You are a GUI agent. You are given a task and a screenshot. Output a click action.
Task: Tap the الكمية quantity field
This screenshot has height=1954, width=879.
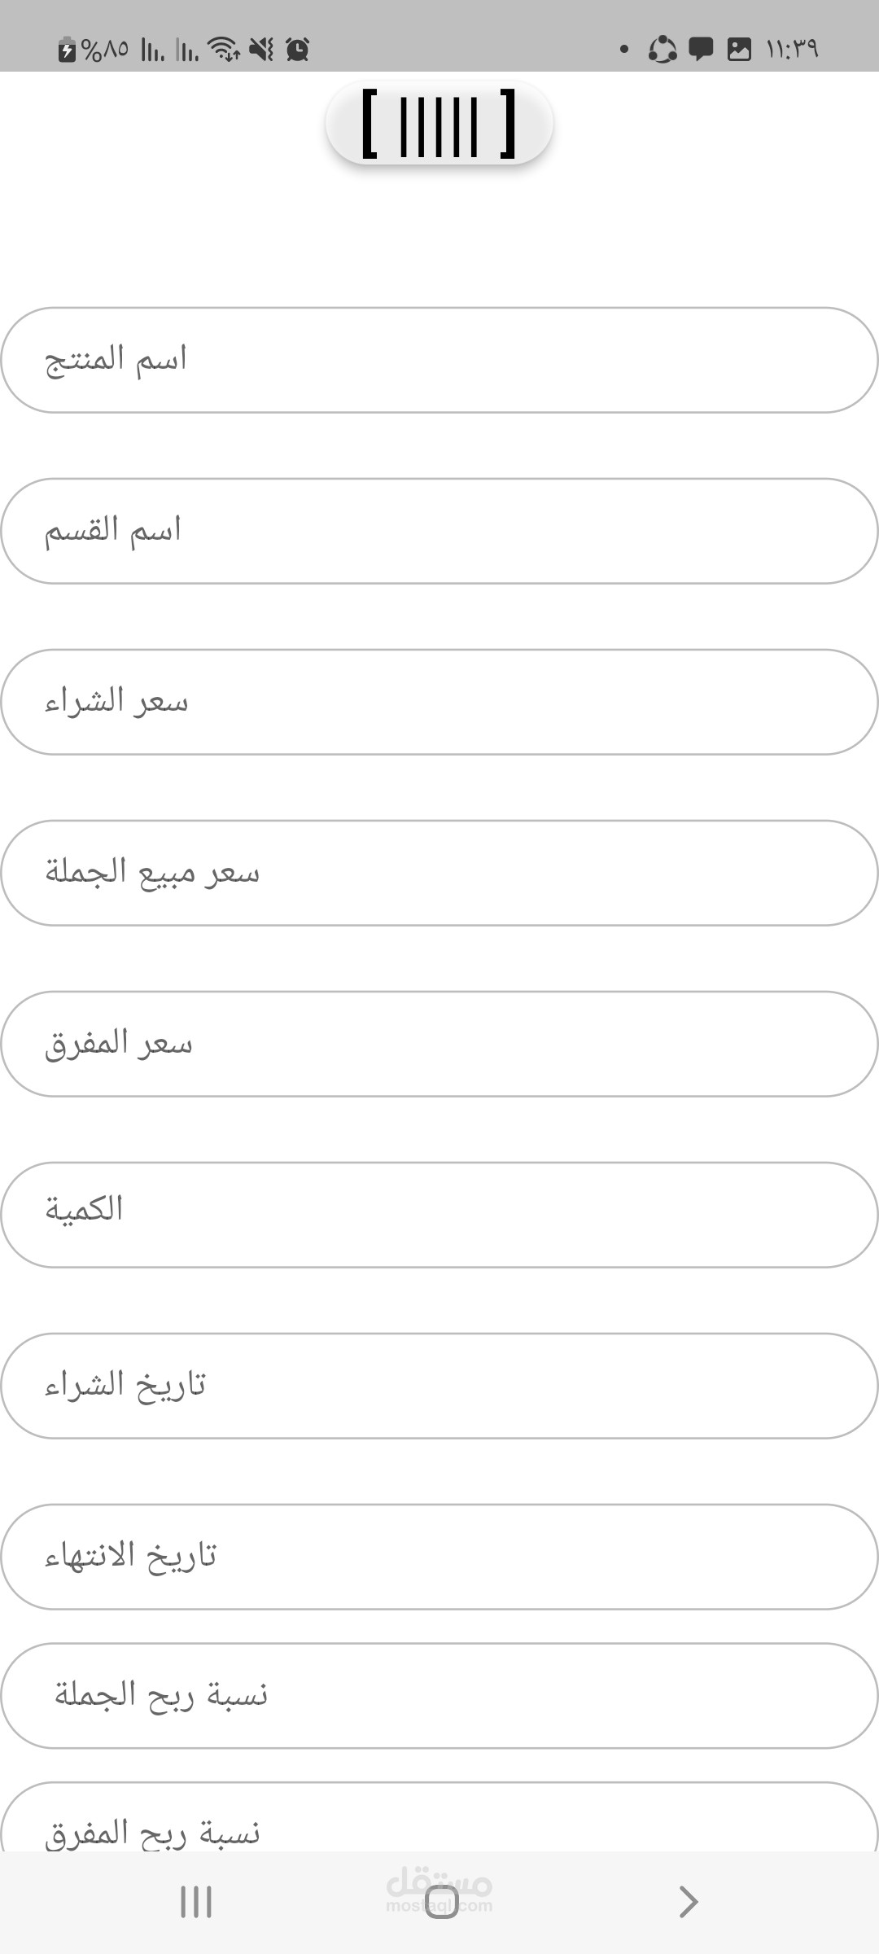tap(439, 1215)
